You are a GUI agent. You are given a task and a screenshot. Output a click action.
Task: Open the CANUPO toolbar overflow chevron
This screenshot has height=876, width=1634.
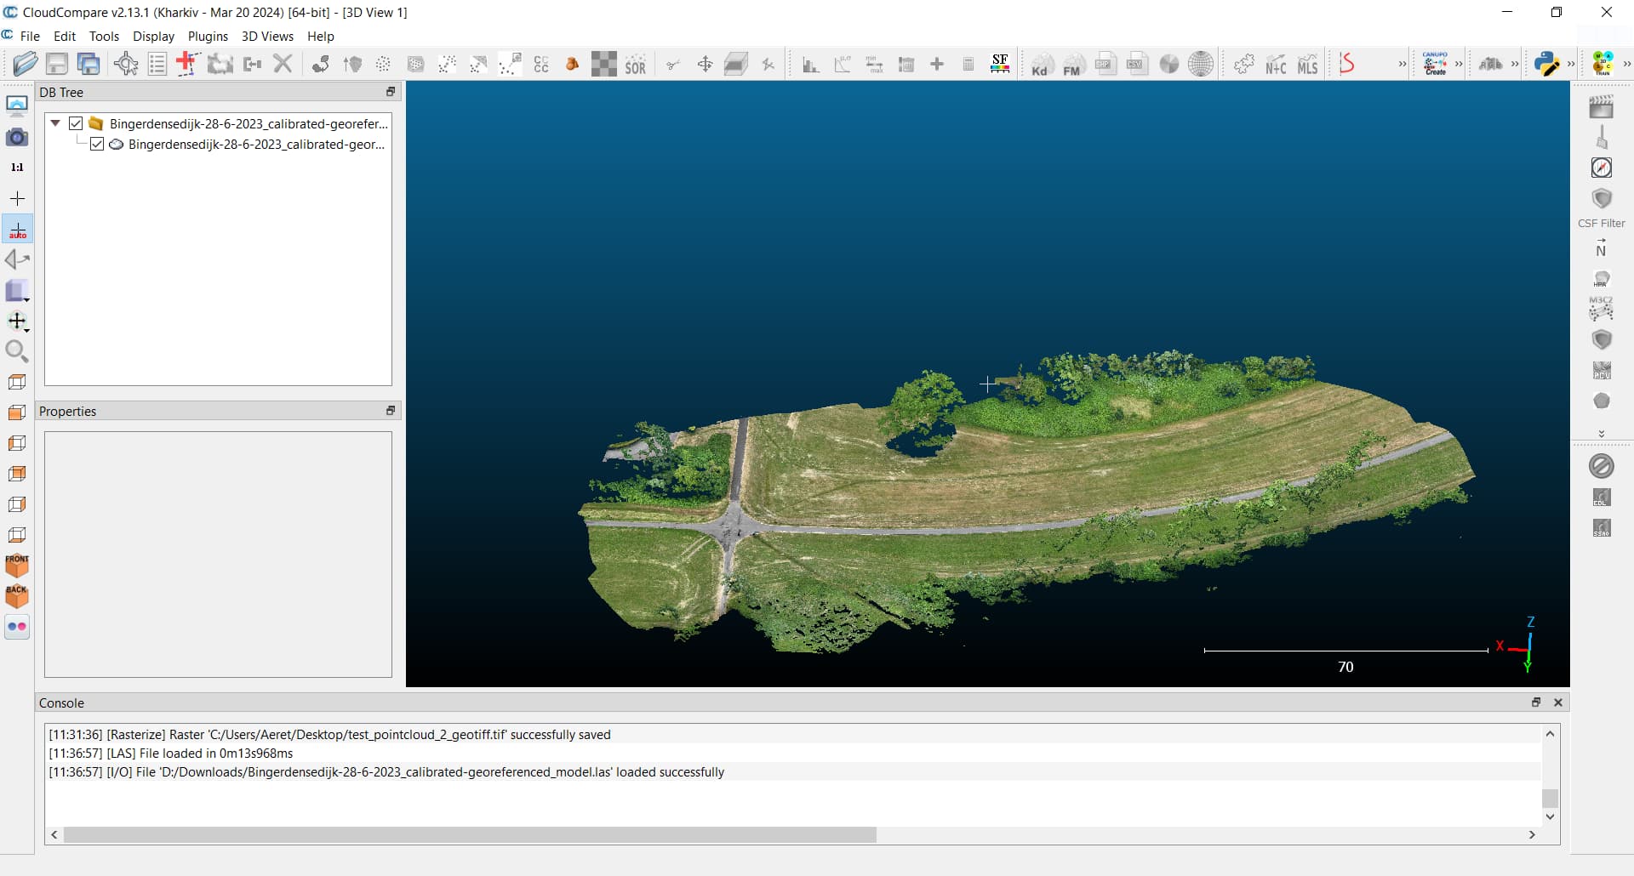[1459, 63]
